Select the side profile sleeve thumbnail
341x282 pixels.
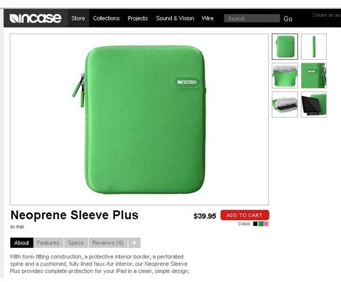coord(314,47)
